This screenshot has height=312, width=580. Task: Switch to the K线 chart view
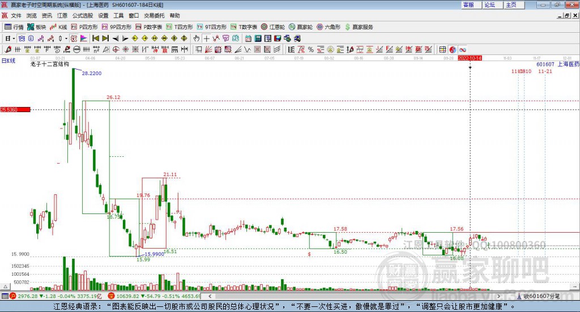[58, 27]
